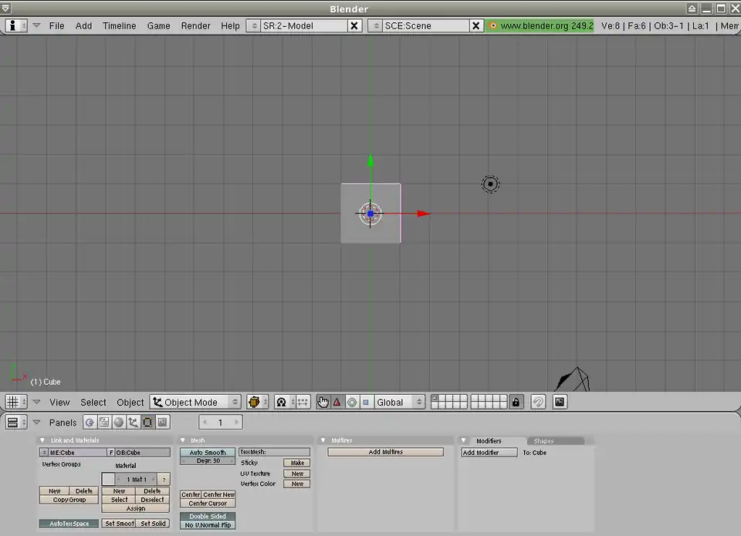Switch to the Shapes tab
The width and height of the screenshot is (741, 536).
(544, 441)
